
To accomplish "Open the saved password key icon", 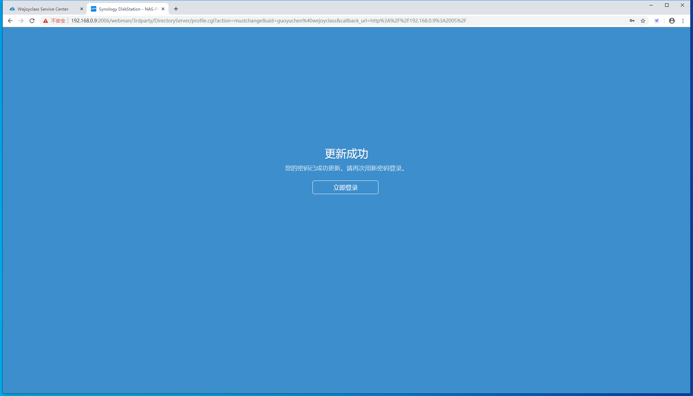I will [632, 21].
